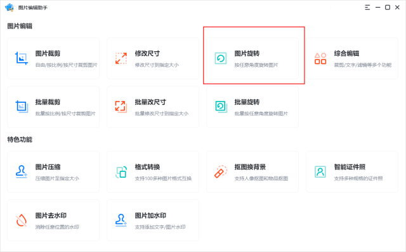Click description 支持多种规格的证件照
The image size is (406, 252).
tap(358, 178)
